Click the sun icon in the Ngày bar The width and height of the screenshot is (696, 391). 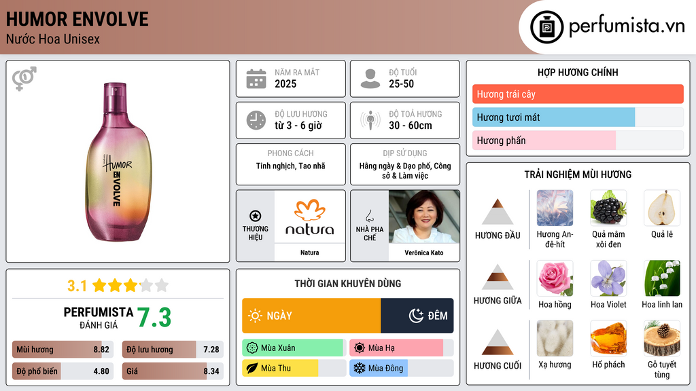[x=255, y=316]
